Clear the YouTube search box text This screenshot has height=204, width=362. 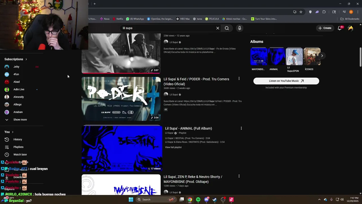(x=218, y=28)
